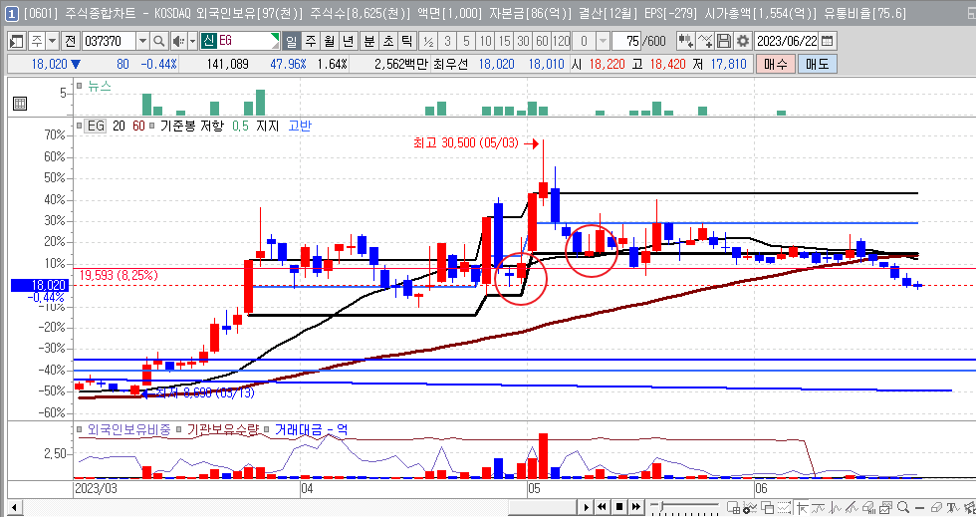Switch to minute '분' chart period
The image size is (976, 517).
[x=369, y=41]
